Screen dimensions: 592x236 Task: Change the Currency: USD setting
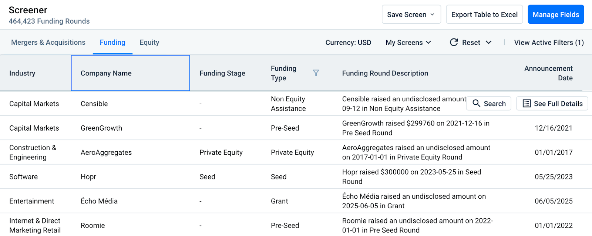pos(348,43)
